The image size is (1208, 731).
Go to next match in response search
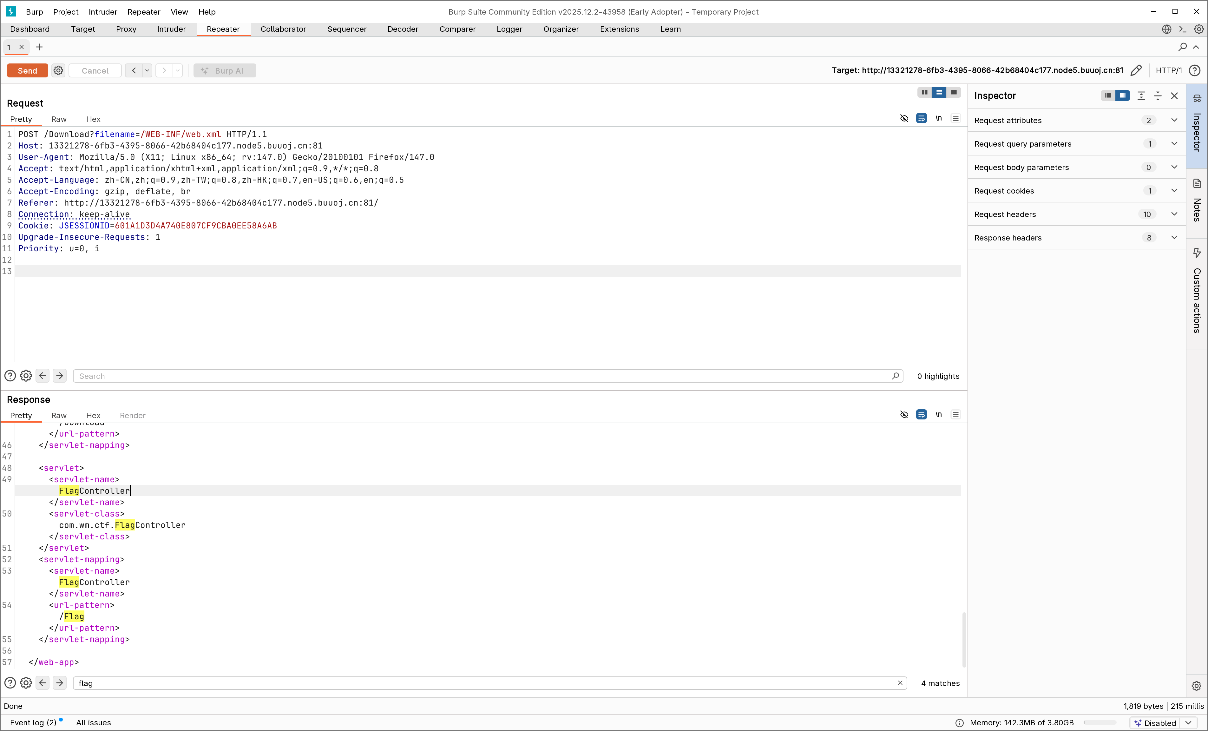pos(60,683)
